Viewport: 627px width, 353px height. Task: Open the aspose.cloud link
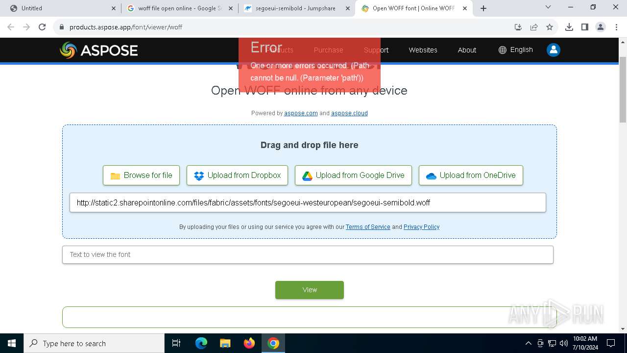(349, 113)
